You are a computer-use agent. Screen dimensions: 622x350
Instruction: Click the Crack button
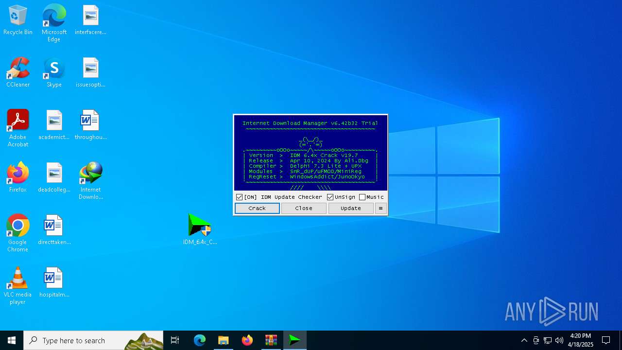tap(257, 208)
